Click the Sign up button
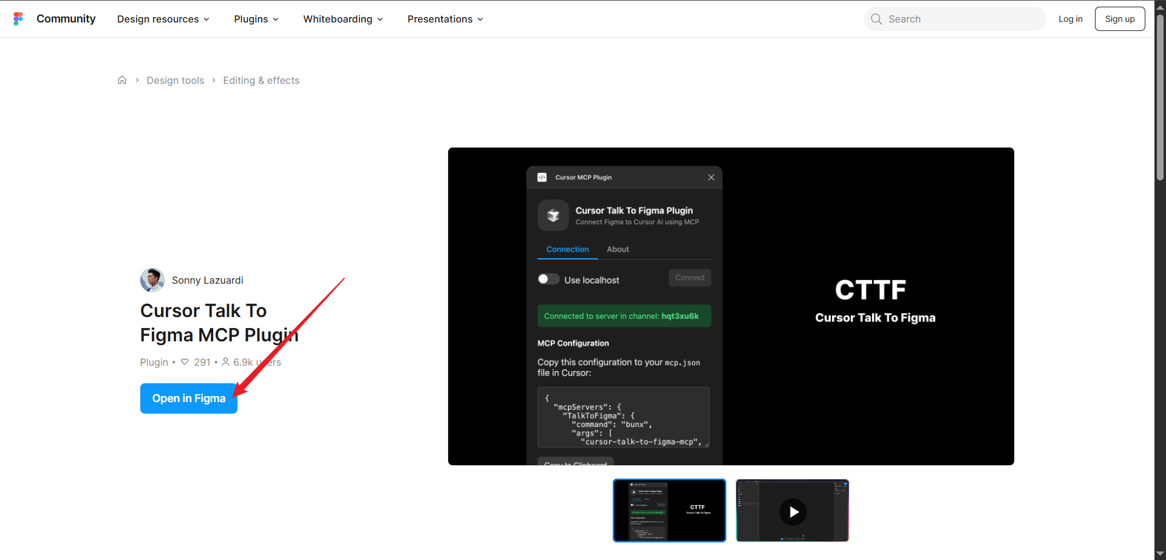This screenshot has height=560, width=1166. (x=1120, y=19)
